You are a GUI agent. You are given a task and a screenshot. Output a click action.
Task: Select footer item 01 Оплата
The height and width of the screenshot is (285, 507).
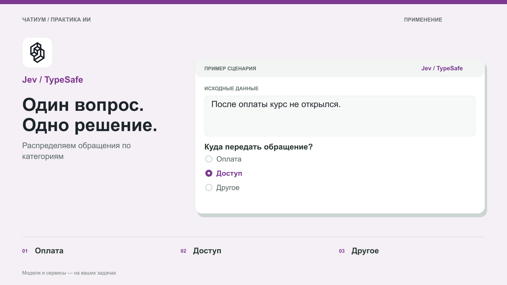point(43,251)
